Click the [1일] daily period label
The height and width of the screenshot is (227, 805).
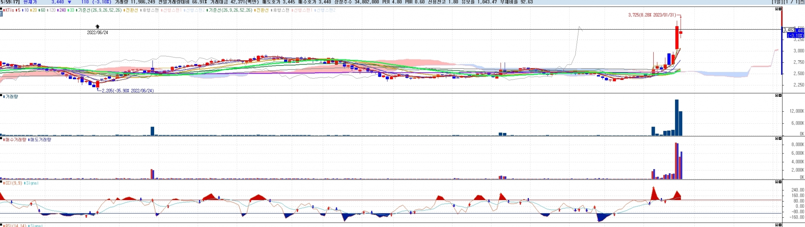click(x=778, y=2)
